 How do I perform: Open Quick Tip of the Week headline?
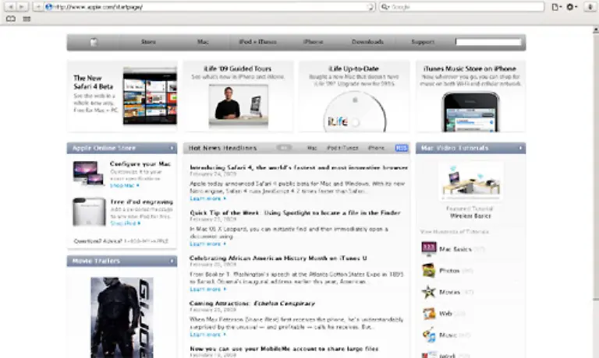click(295, 212)
